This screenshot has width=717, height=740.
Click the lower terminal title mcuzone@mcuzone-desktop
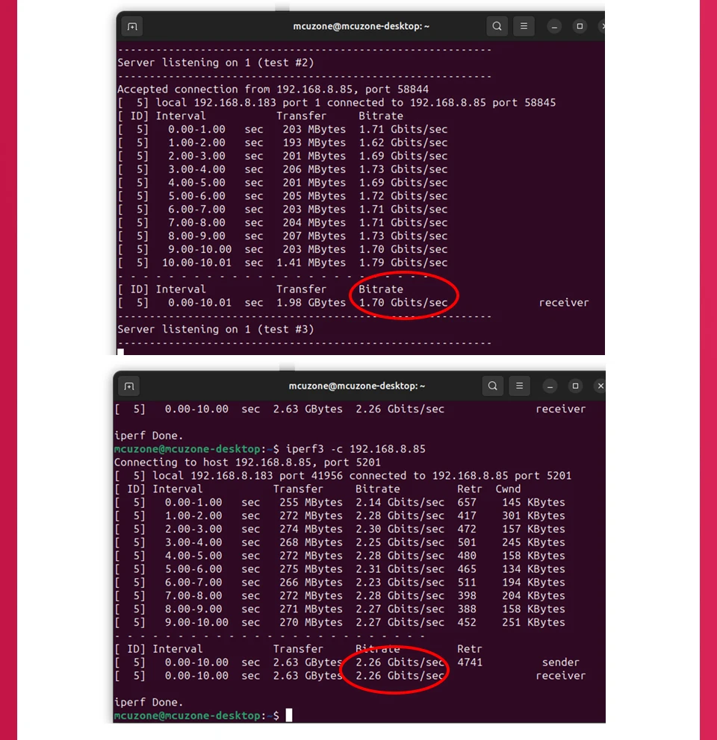click(357, 386)
